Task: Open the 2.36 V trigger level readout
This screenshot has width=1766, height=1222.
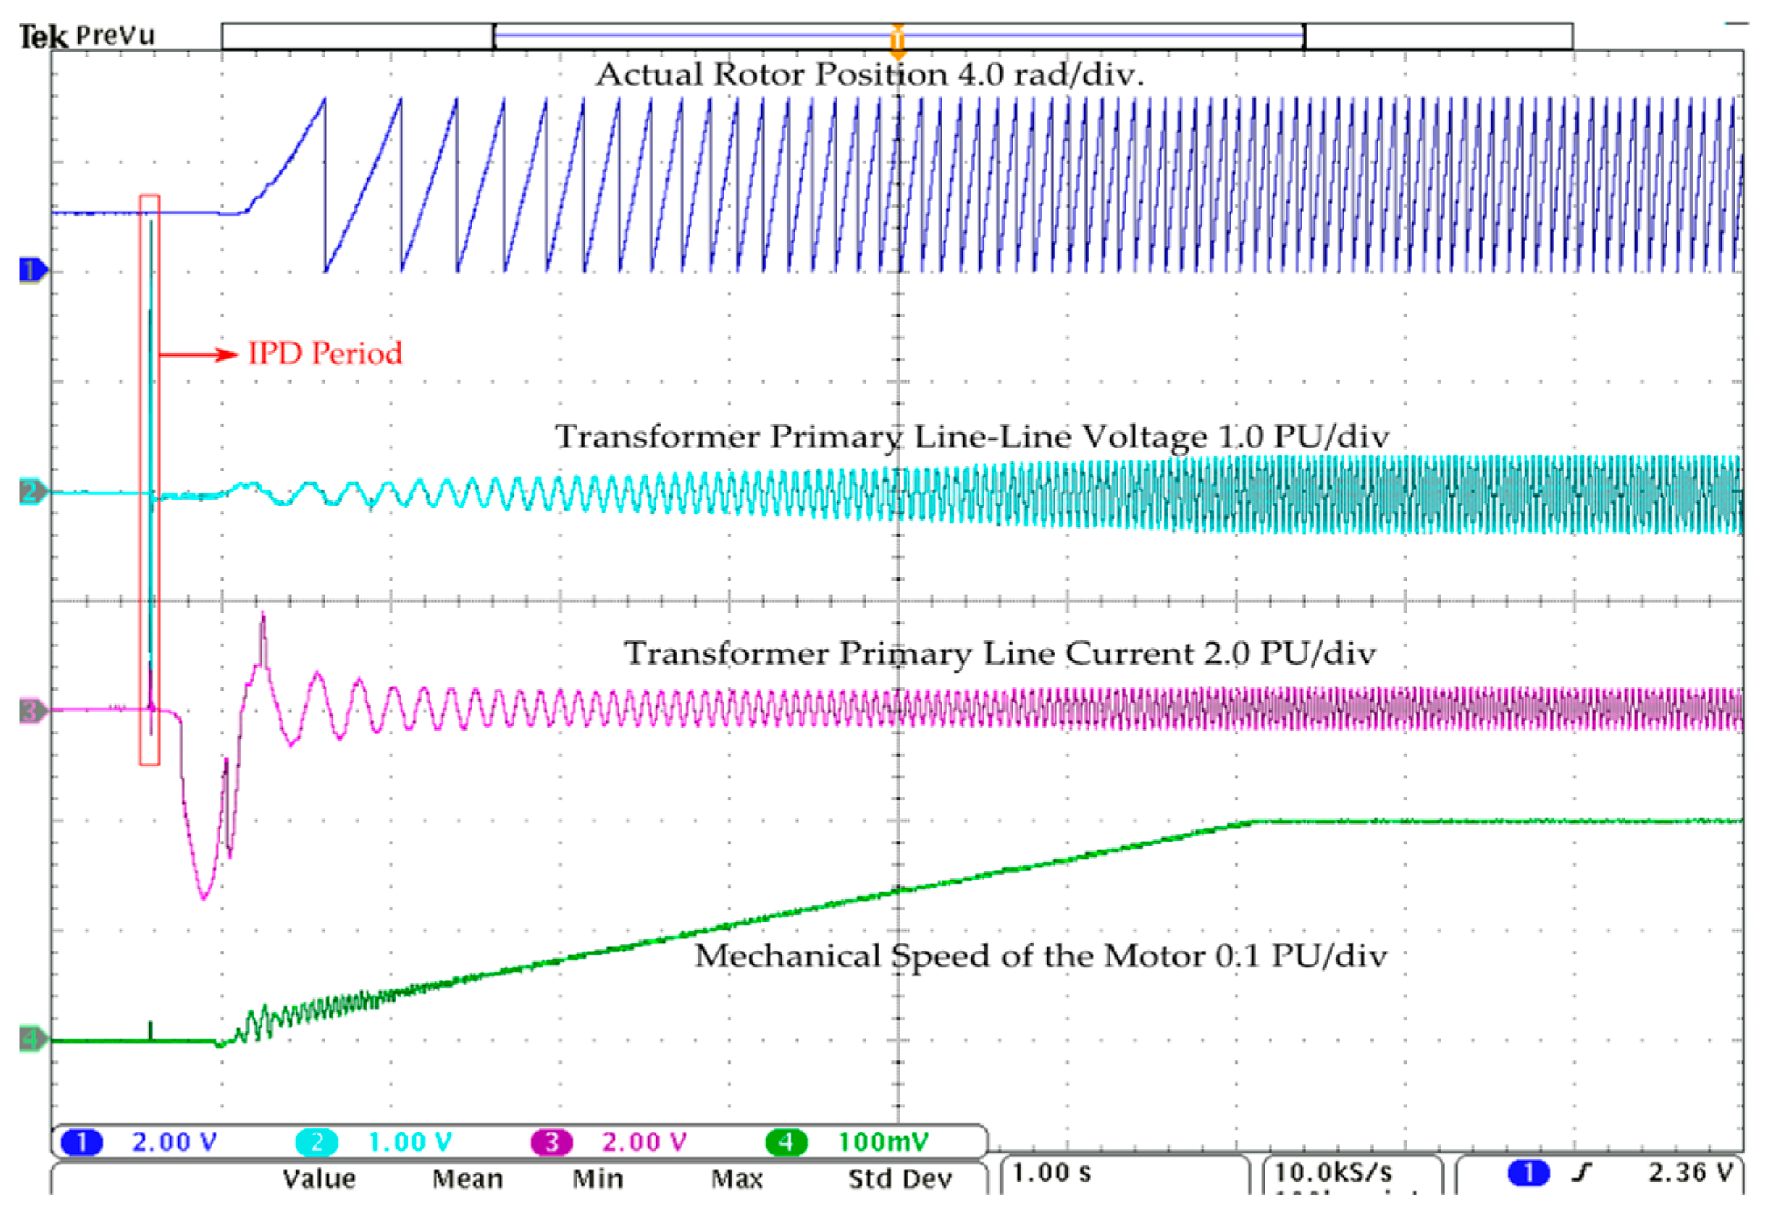Action: pyautogui.click(x=1690, y=1172)
